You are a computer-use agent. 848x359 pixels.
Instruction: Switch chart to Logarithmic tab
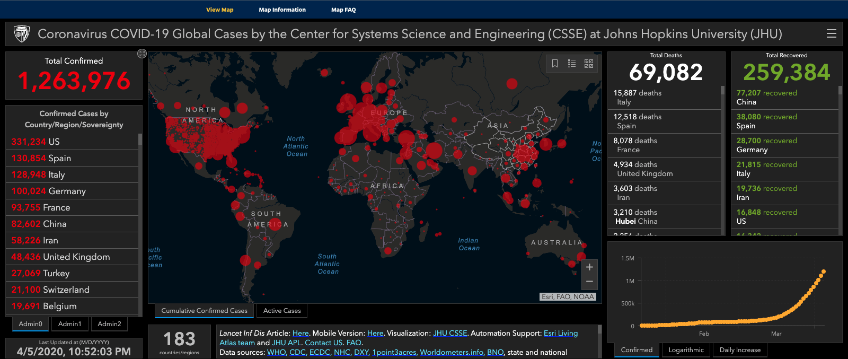[686, 350]
